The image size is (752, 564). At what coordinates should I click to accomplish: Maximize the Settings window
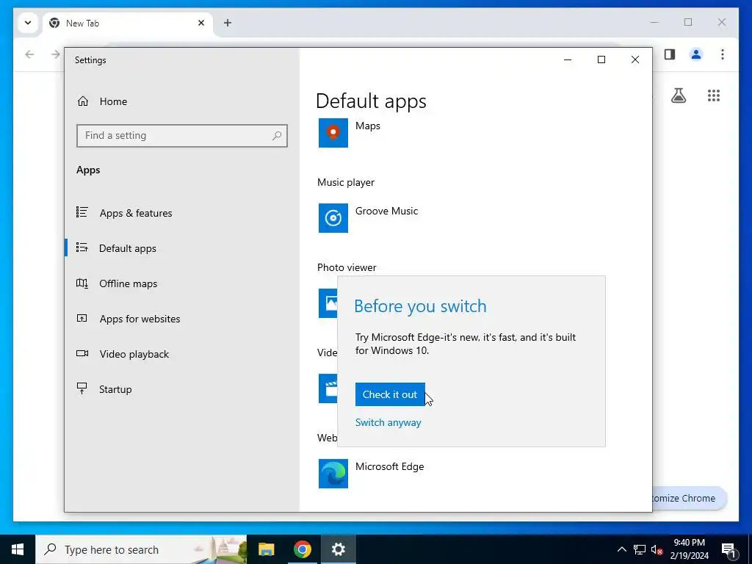pos(601,59)
